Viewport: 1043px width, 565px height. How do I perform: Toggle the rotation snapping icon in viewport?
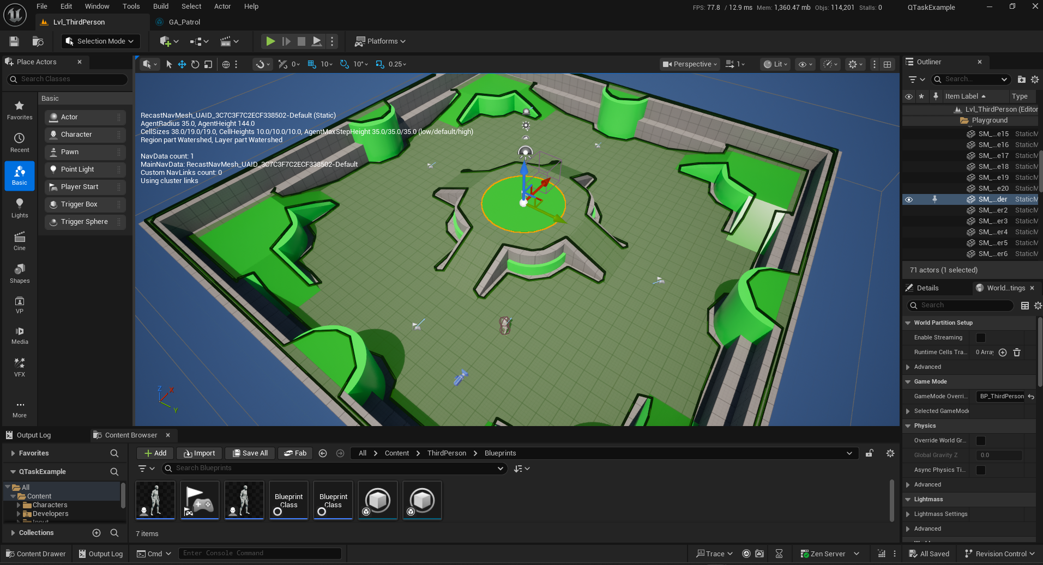(344, 64)
